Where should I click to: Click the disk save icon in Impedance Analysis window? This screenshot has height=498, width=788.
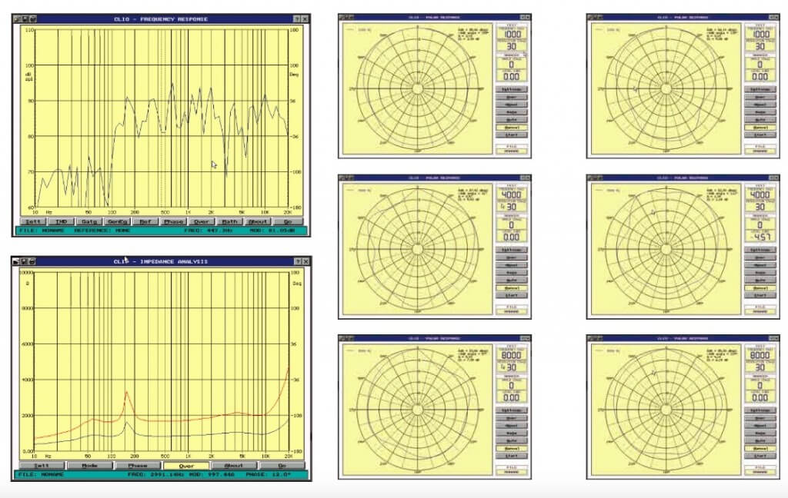(25, 261)
